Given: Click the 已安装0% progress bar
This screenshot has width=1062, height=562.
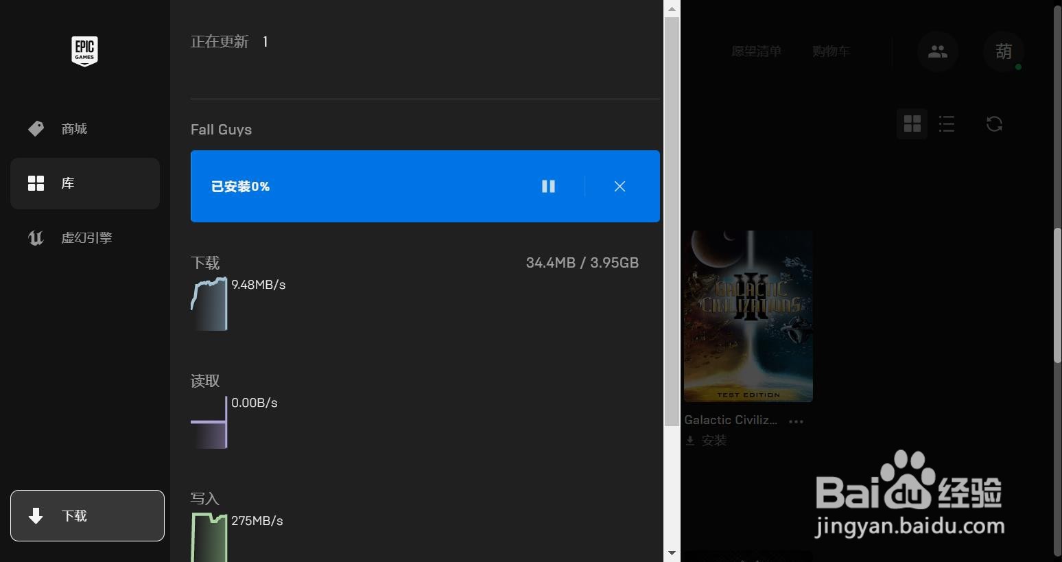Looking at the screenshot, I should click(x=425, y=186).
